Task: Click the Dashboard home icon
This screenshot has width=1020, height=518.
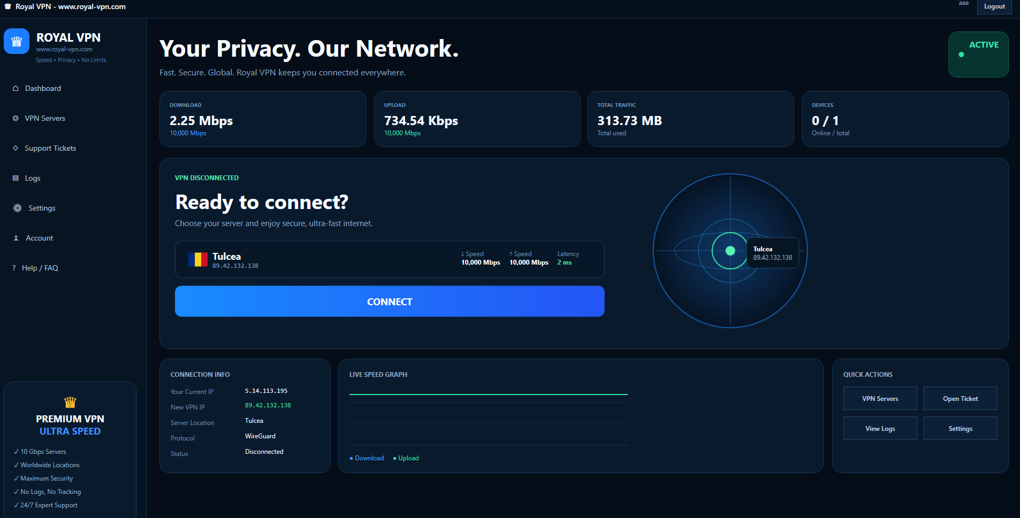Action: pyautogui.click(x=16, y=88)
